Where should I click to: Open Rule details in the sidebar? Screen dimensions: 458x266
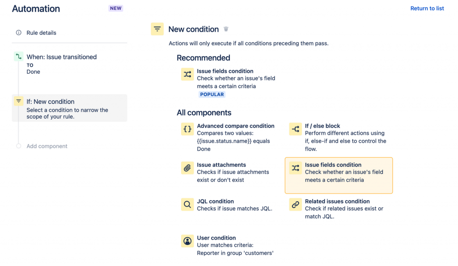(41, 33)
